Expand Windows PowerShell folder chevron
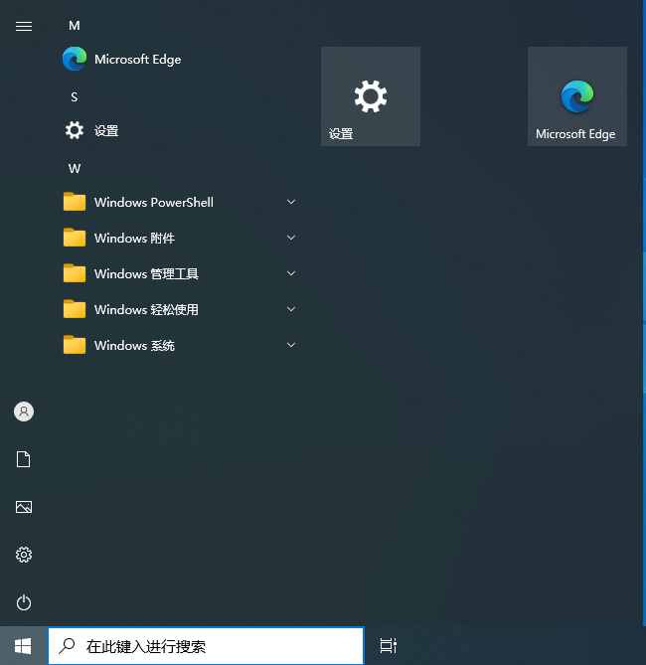The image size is (646, 665). pos(291,202)
